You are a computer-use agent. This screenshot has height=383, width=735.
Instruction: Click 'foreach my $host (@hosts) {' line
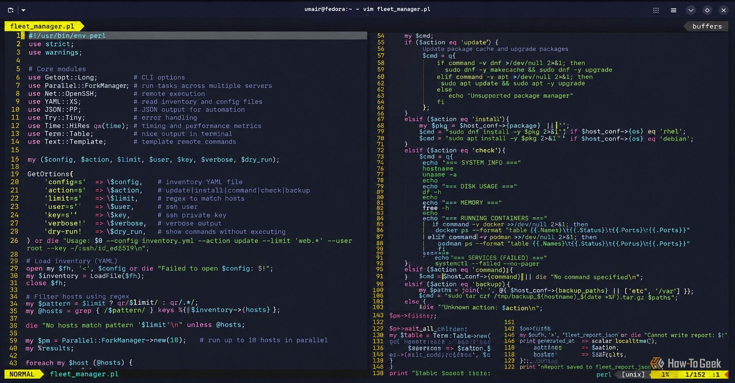(x=79, y=363)
